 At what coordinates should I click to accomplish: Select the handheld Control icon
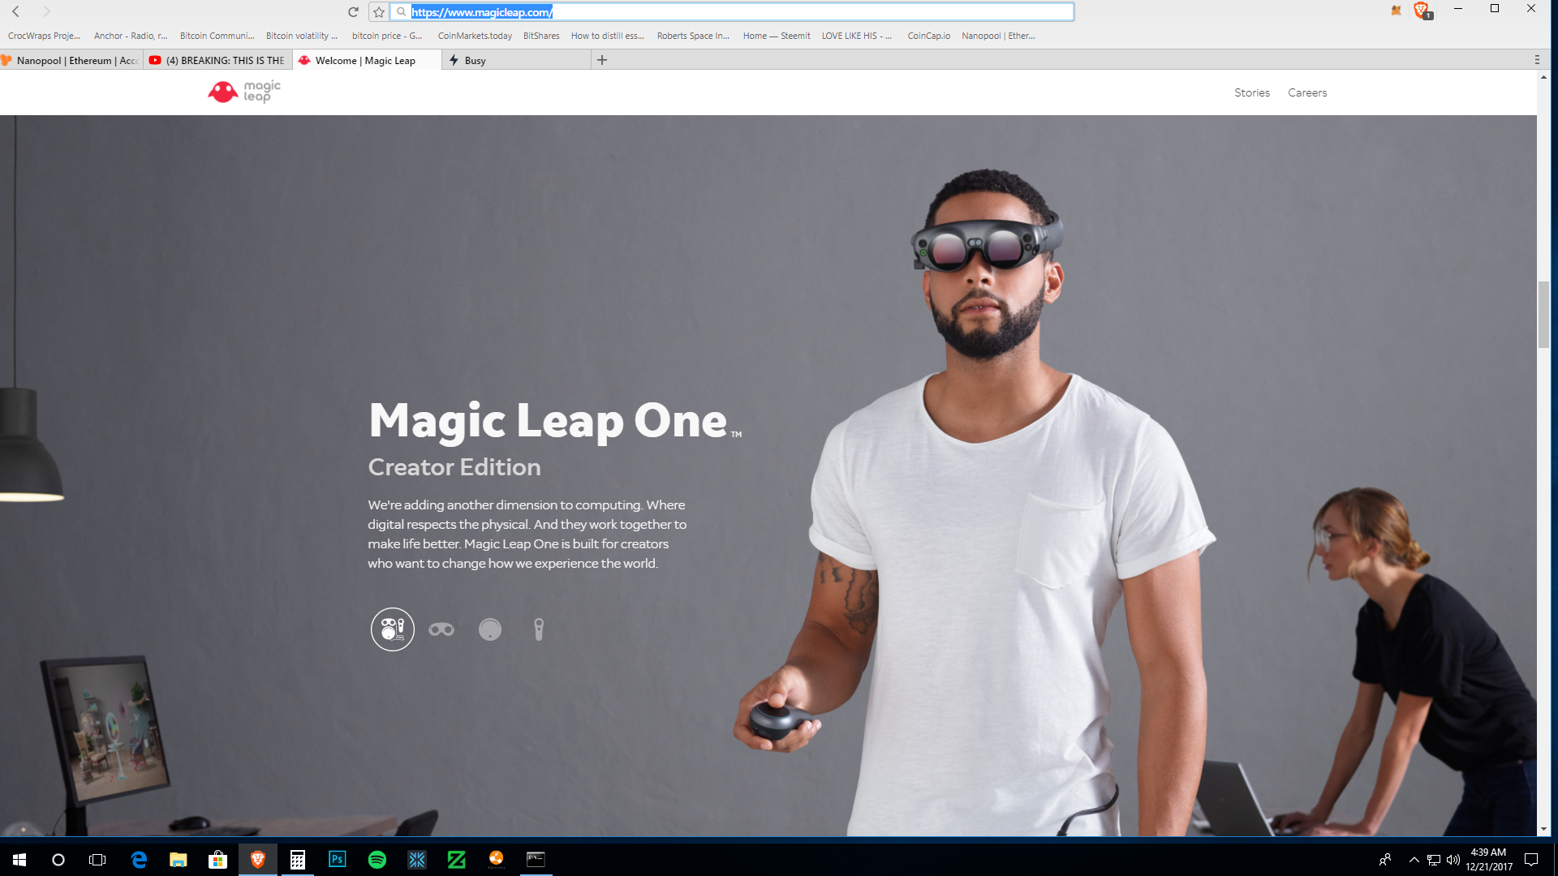pyautogui.click(x=538, y=629)
